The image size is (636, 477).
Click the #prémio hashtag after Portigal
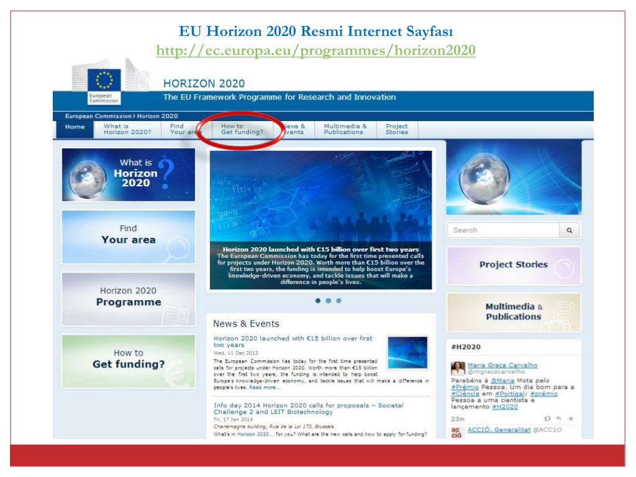(544, 394)
